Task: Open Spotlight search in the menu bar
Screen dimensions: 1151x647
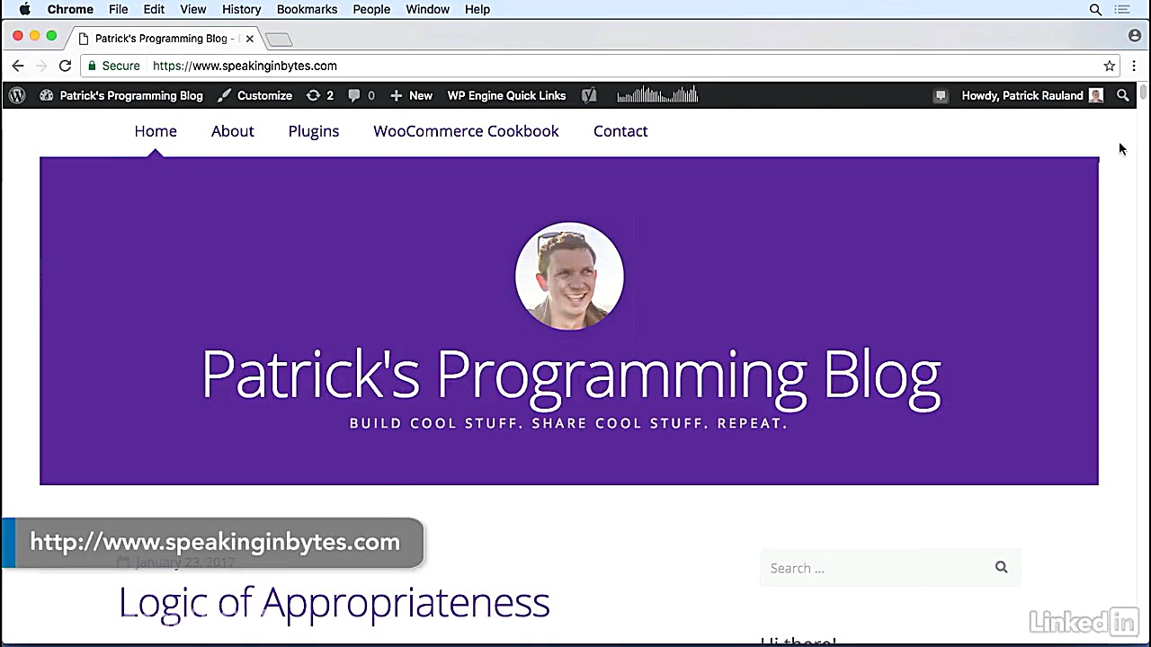Action: (1095, 9)
